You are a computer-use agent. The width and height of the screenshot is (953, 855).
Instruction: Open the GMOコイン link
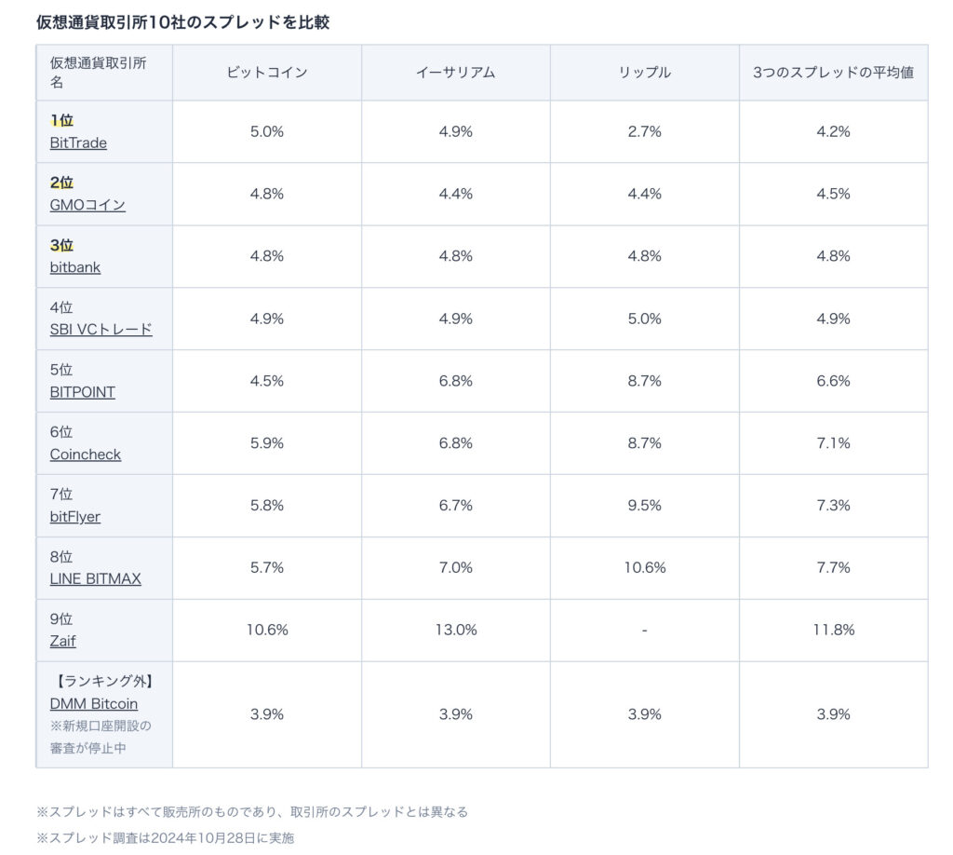click(x=87, y=206)
